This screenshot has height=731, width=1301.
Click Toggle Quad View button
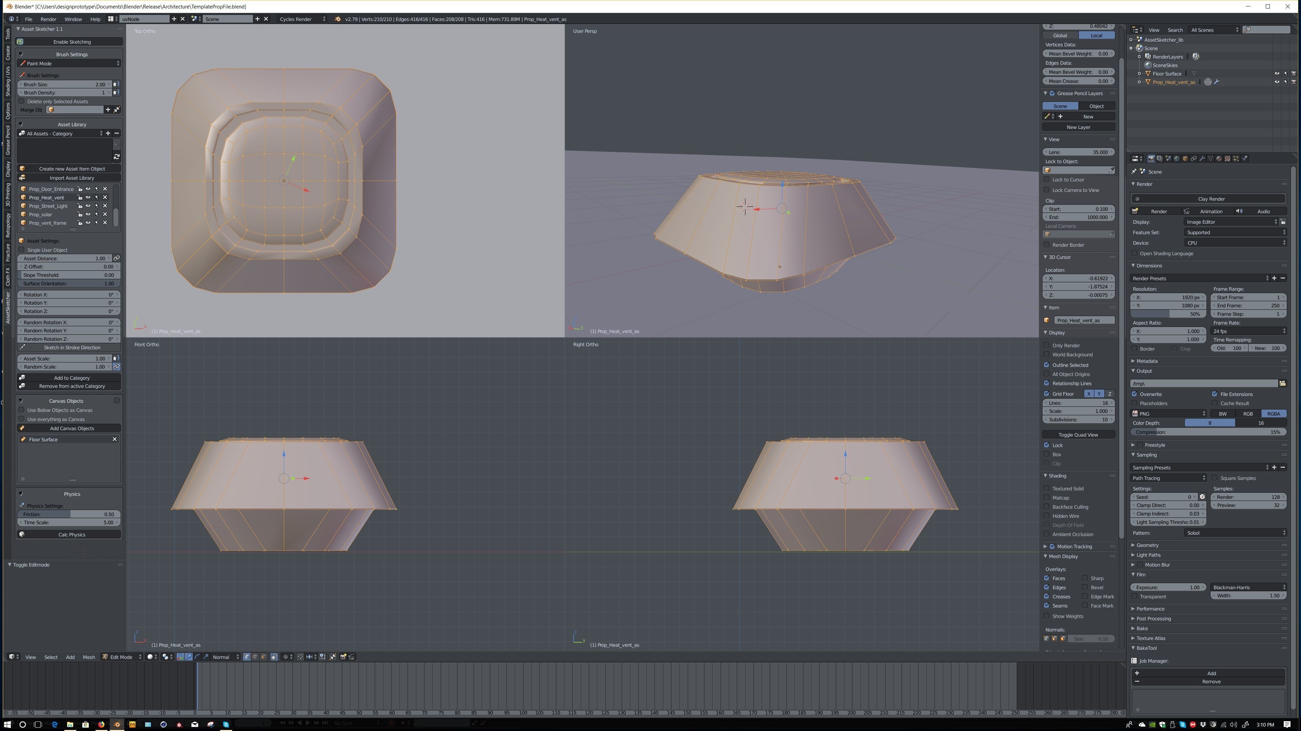coord(1078,435)
